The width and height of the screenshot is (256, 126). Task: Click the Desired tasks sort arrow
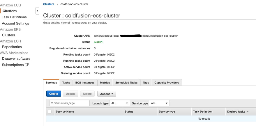[x=248, y=112]
